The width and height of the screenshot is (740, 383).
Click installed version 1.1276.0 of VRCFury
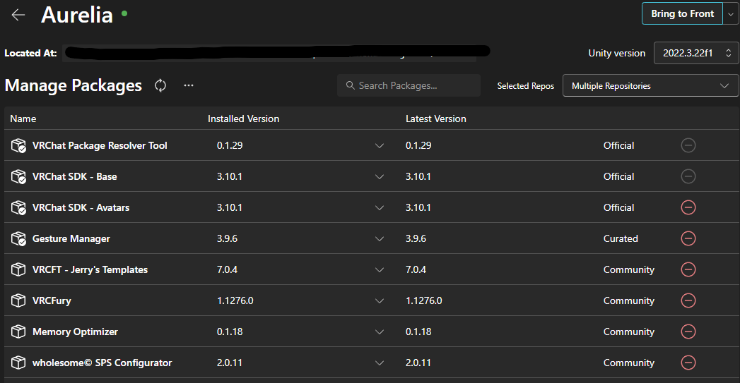[235, 300]
